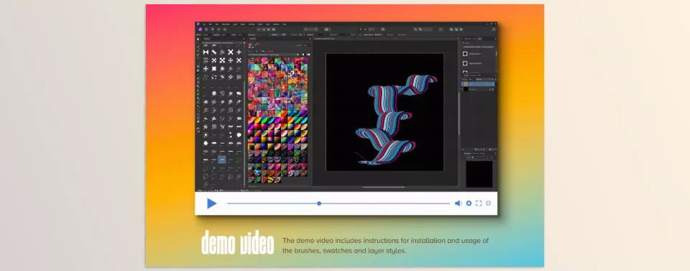
Task: Click the Navigator preview thumbnail
Action: point(479,174)
